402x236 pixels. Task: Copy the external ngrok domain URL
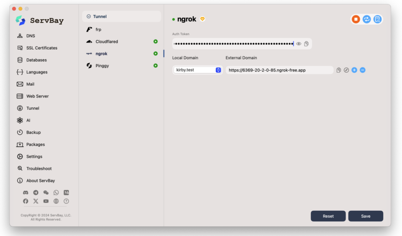click(338, 70)
